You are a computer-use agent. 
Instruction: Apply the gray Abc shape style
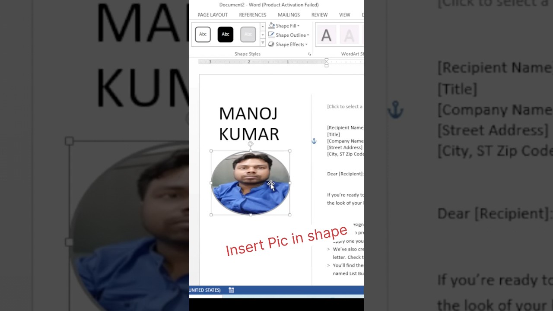click(x=248, y=34)
